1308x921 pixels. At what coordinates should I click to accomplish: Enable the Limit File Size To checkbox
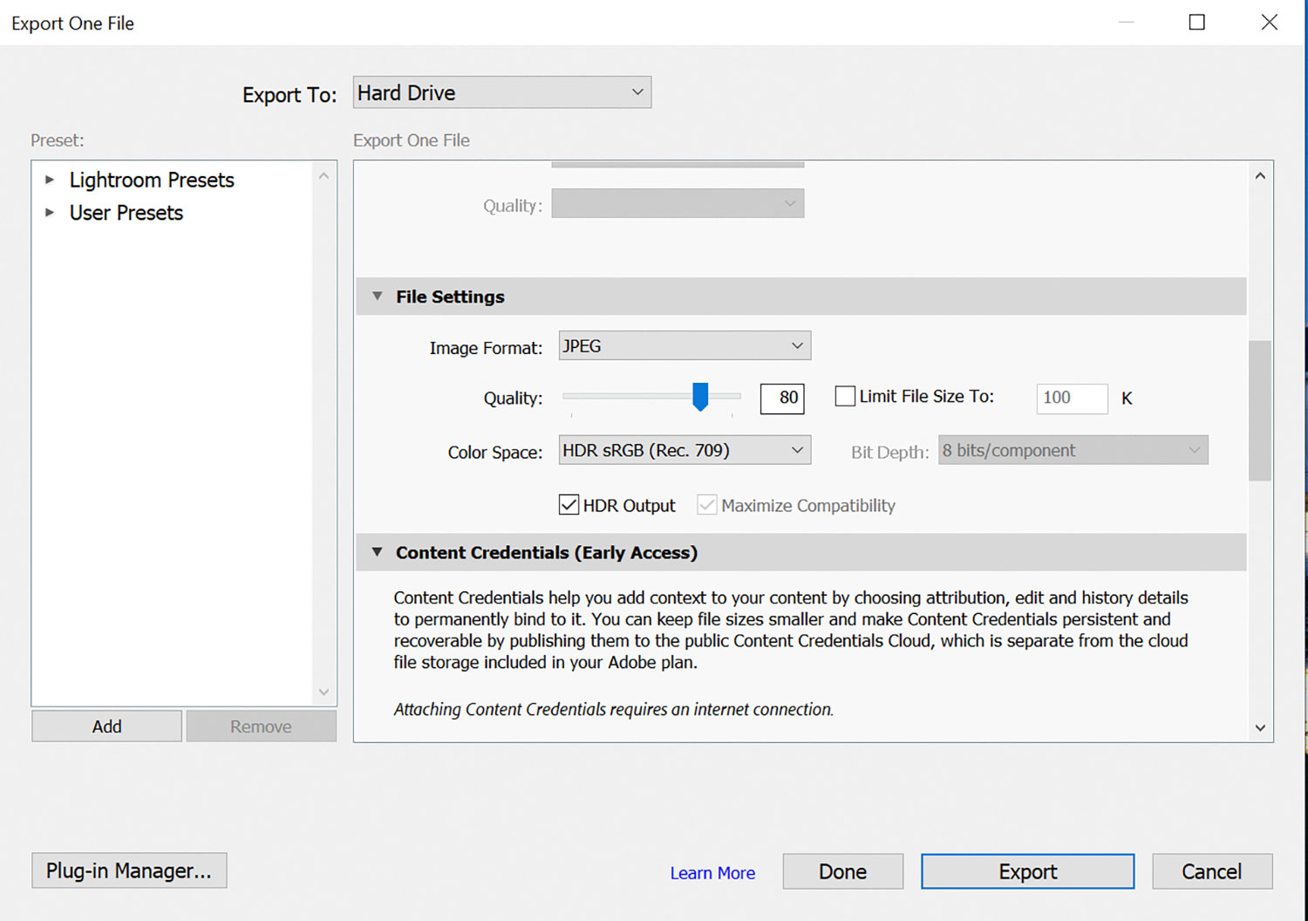coord(845,397)
